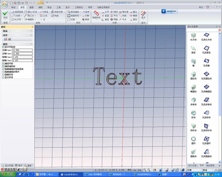Image resolution: width=222 pixels, height=177 pixels.
Task: Uncheck the 显示网格线 checkbox
Action: click(3, 47)
